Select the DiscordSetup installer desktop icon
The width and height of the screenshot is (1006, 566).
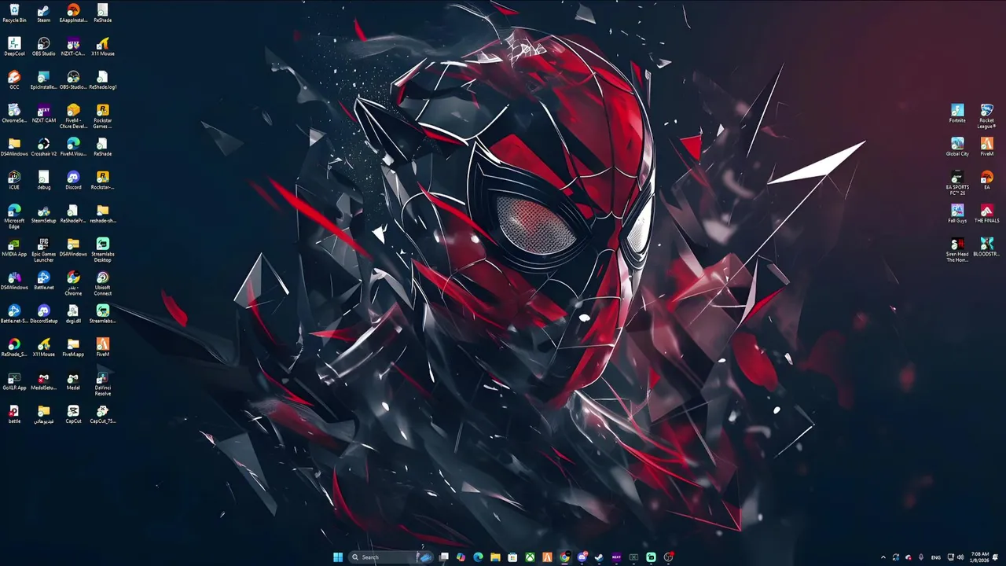tap(43, 314)
